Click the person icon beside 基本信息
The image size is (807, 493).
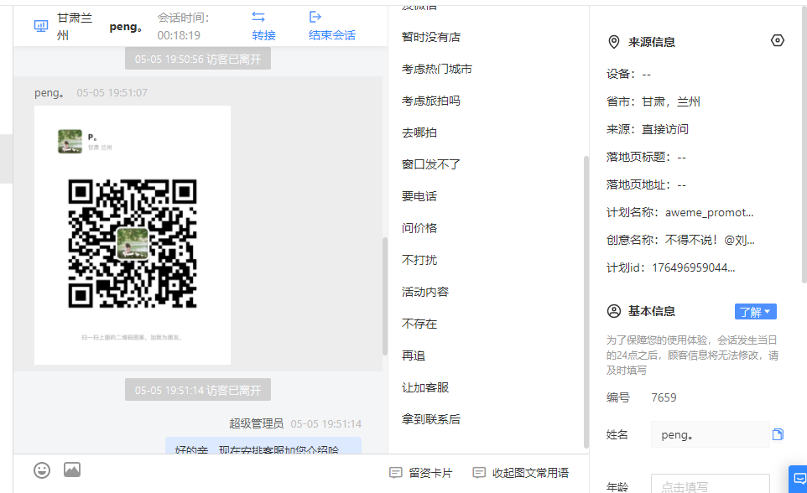click(x=614, y=311)
